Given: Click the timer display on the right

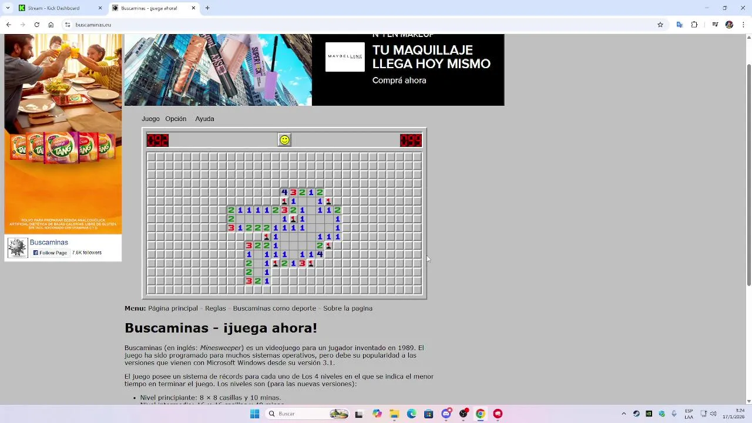Looking at the screenshot, I should [411, 140].
